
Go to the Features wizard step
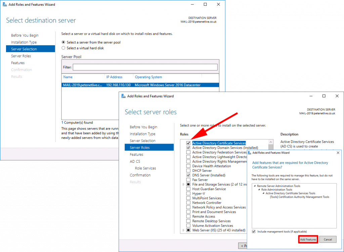click(x=137, y=154)
